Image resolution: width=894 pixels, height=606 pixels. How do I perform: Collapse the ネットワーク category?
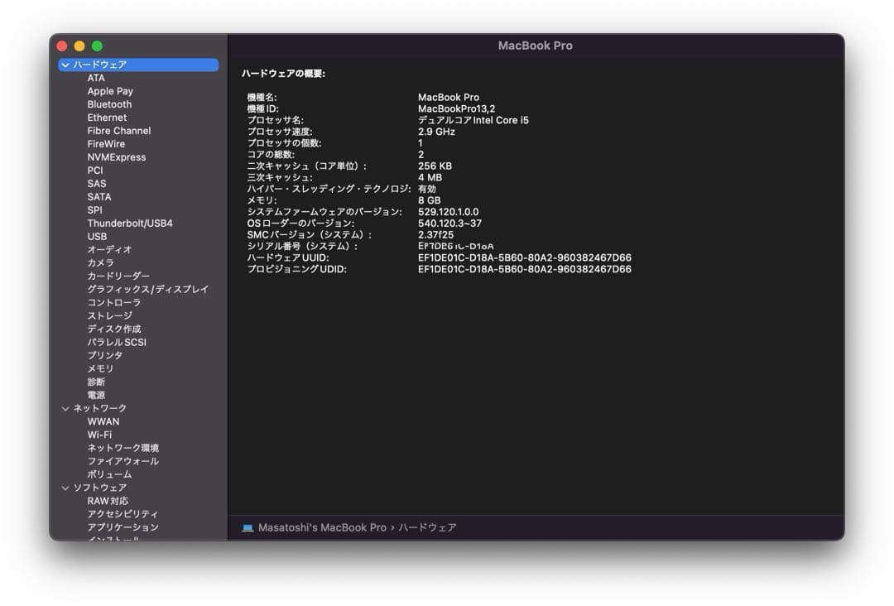[65, 408]
